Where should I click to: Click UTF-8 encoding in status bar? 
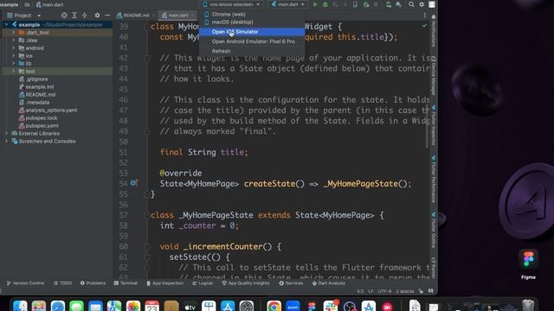pos(384,291)
